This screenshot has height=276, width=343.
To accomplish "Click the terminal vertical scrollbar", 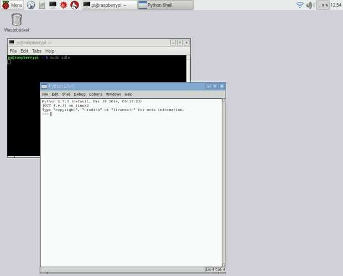I will (x=188, y=69).
